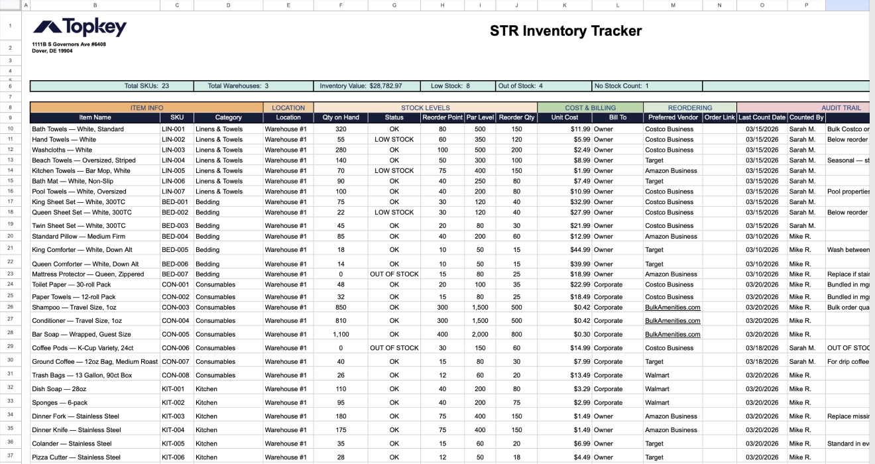Select the STOCK LEVELS group header
The height and width of the screenshot is (464, 875).
[x=426, y=107]
